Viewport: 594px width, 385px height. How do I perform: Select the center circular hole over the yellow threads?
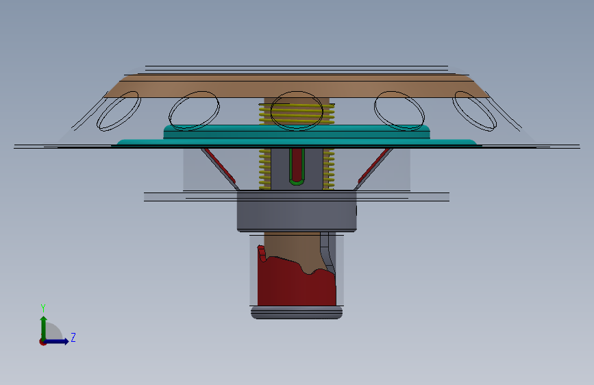[297, 110]
